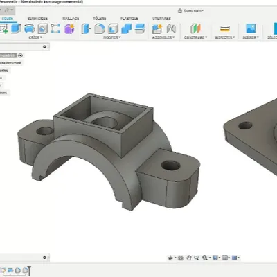
Task: Open the Orbit navigation tool
Action: point(170,258)
